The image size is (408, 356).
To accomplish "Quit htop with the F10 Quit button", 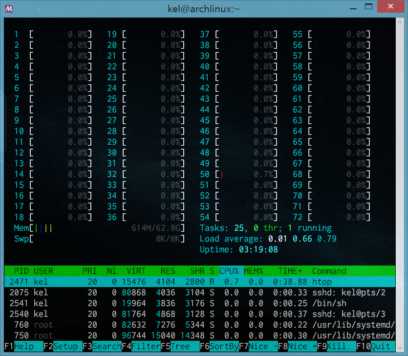I will click(x=375, y=346).
